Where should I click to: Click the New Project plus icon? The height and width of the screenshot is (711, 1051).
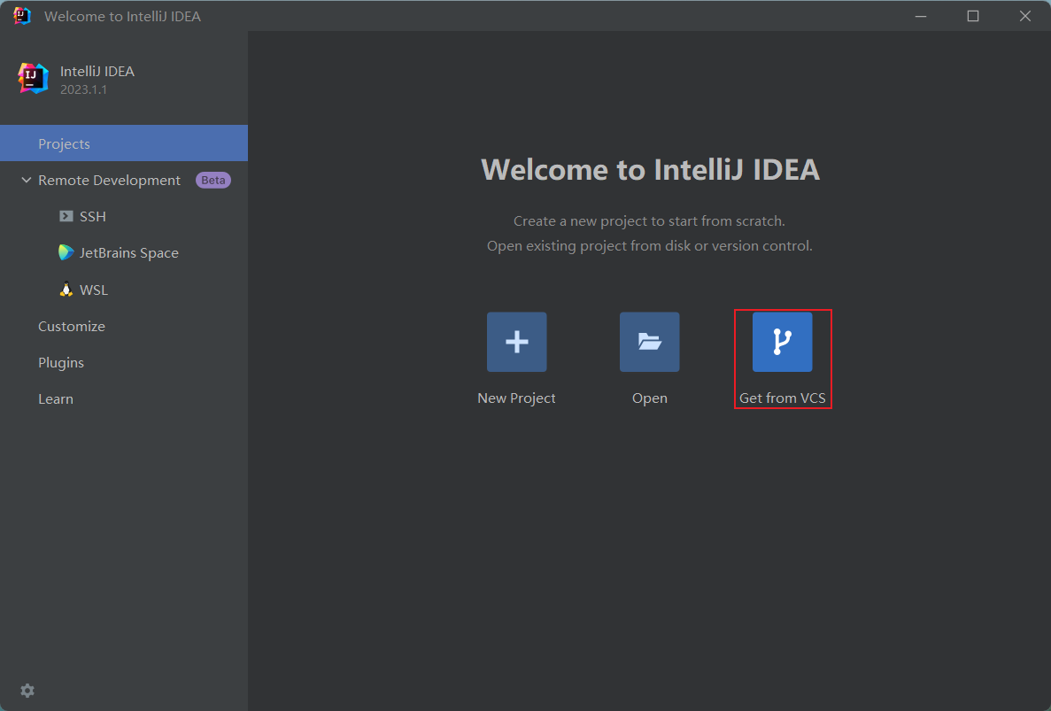tap(516, 342)
